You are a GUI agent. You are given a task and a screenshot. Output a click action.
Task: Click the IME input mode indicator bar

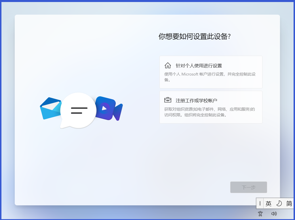click(x=260, y=203)
